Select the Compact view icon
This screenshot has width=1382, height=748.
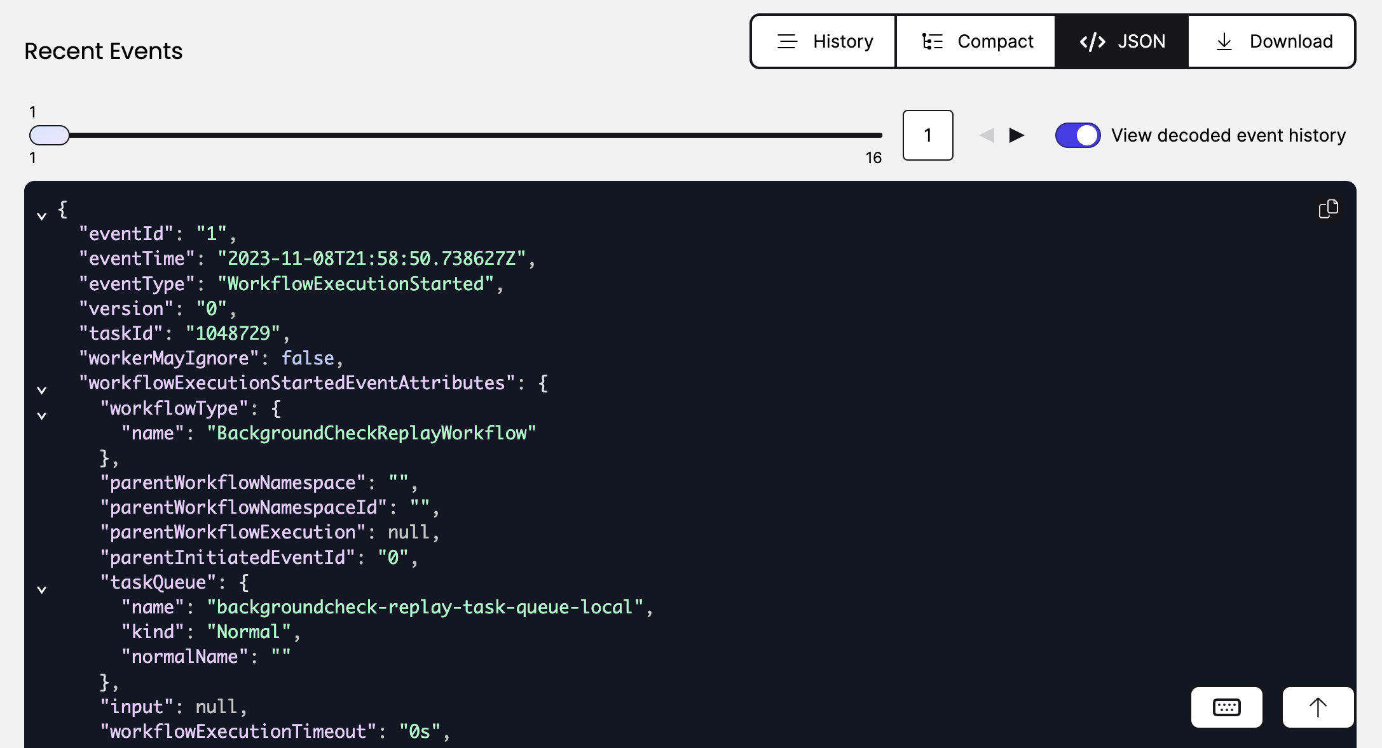pyautogui.click(x=932, y=41)
